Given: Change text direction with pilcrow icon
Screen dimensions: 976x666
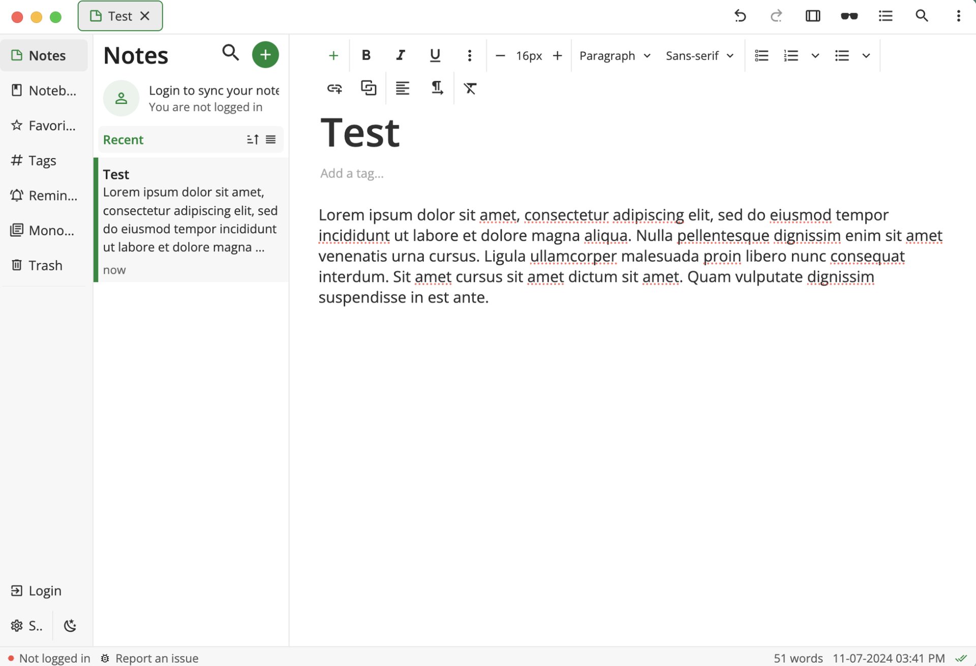Looking at the screenshot, I should [437, 88].
